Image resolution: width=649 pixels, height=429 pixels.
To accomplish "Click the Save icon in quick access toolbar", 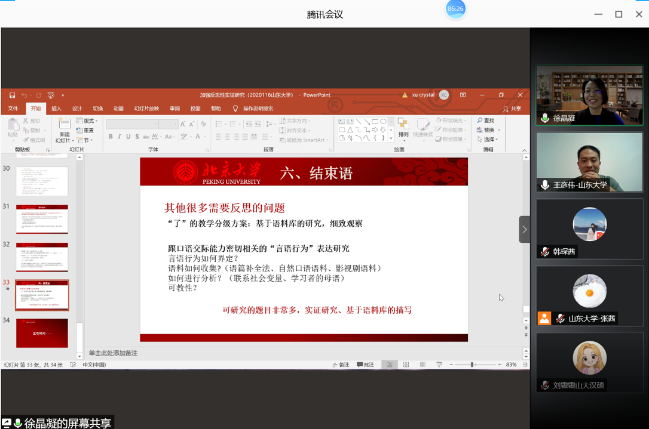I will click(x=12, y=95).
